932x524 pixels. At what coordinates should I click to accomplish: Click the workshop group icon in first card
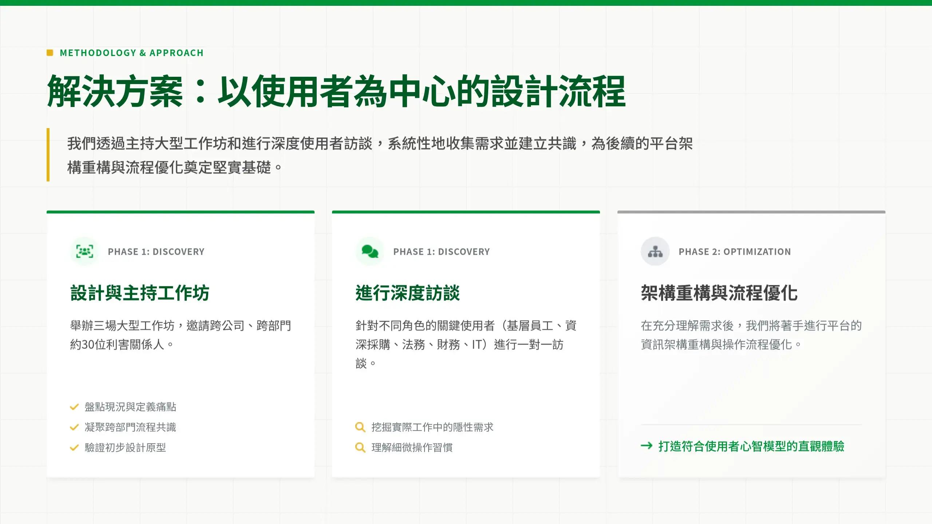pyautogui.click(x=84, y=251)
